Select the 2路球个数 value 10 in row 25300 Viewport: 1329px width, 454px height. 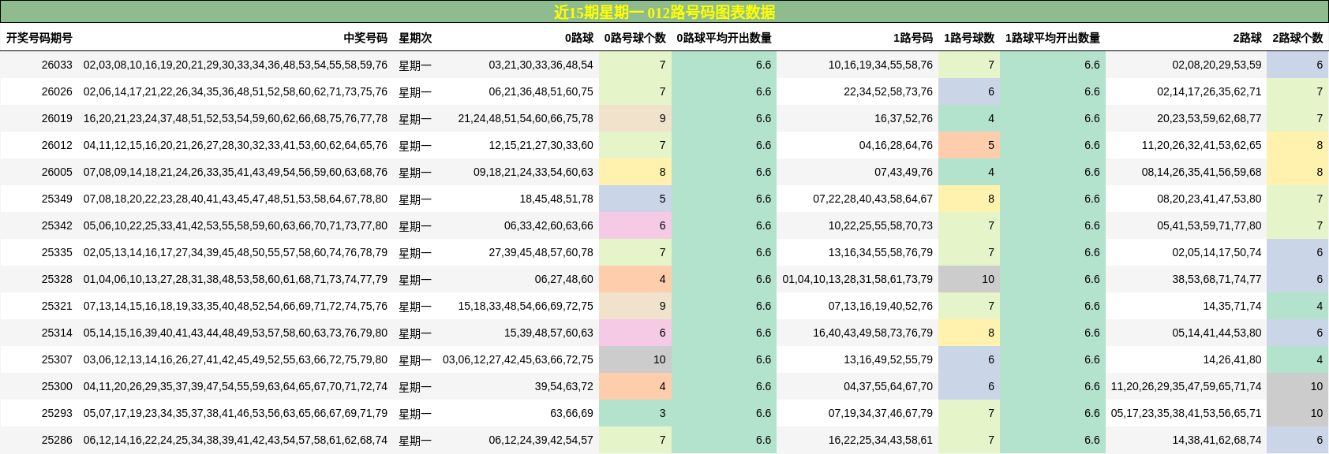(1297, 386)
